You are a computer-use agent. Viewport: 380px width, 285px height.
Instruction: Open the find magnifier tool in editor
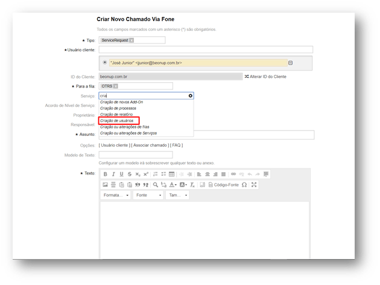coord(155,185)
